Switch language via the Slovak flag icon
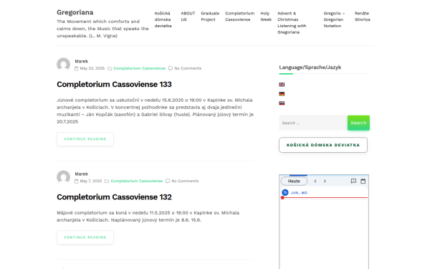The width and height of the screenshot is (430, 269). click(x=282, y=103)
